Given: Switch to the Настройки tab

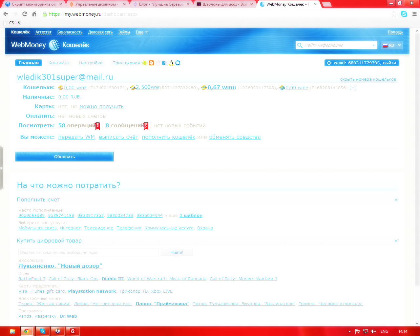Looking at the screenshot, I should pyautogui.click(x=91, y=63).
